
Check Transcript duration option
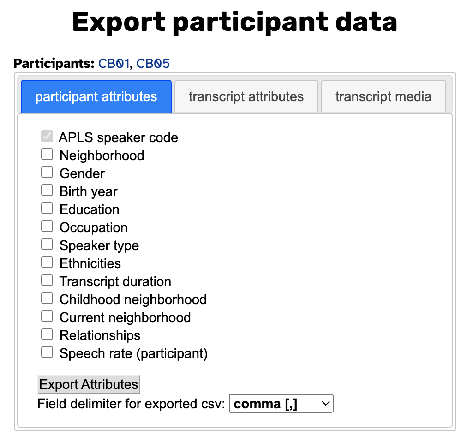(47, 281)
